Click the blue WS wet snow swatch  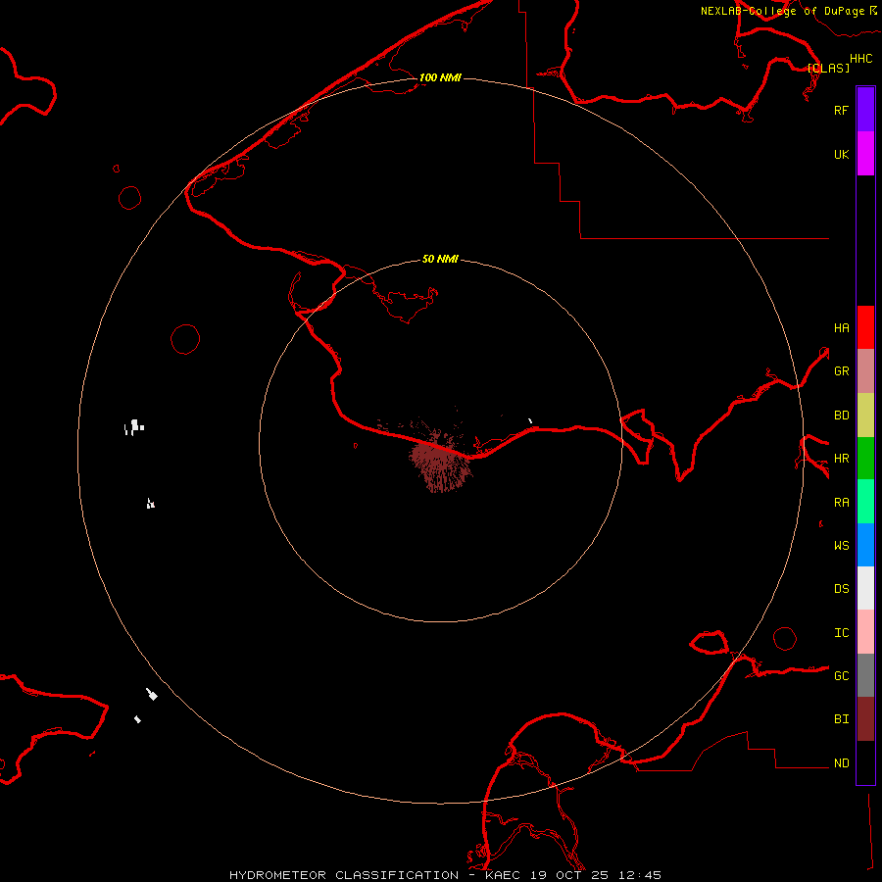(x=865, y=545)
